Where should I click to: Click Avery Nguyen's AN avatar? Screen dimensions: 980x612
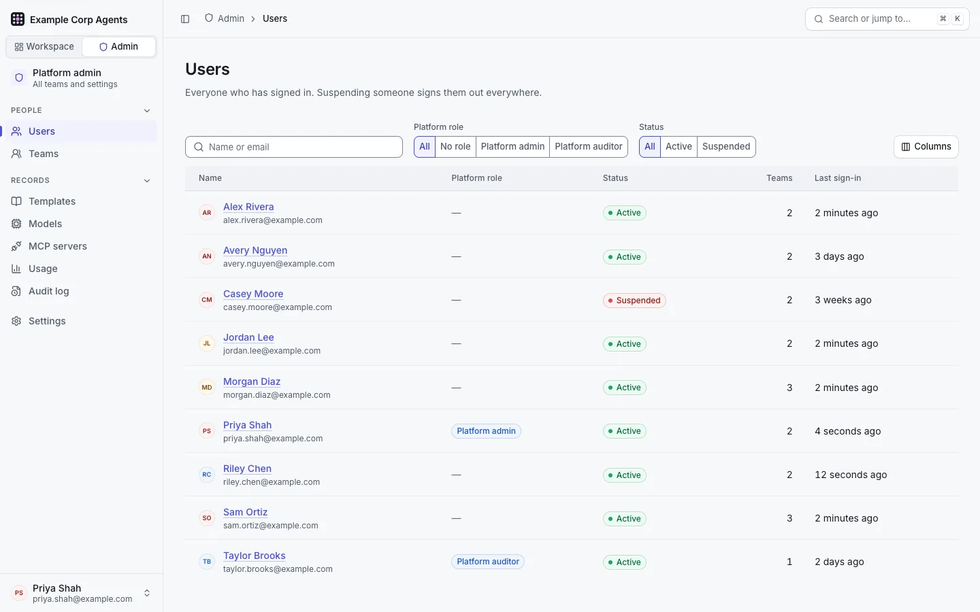(207, 256)
